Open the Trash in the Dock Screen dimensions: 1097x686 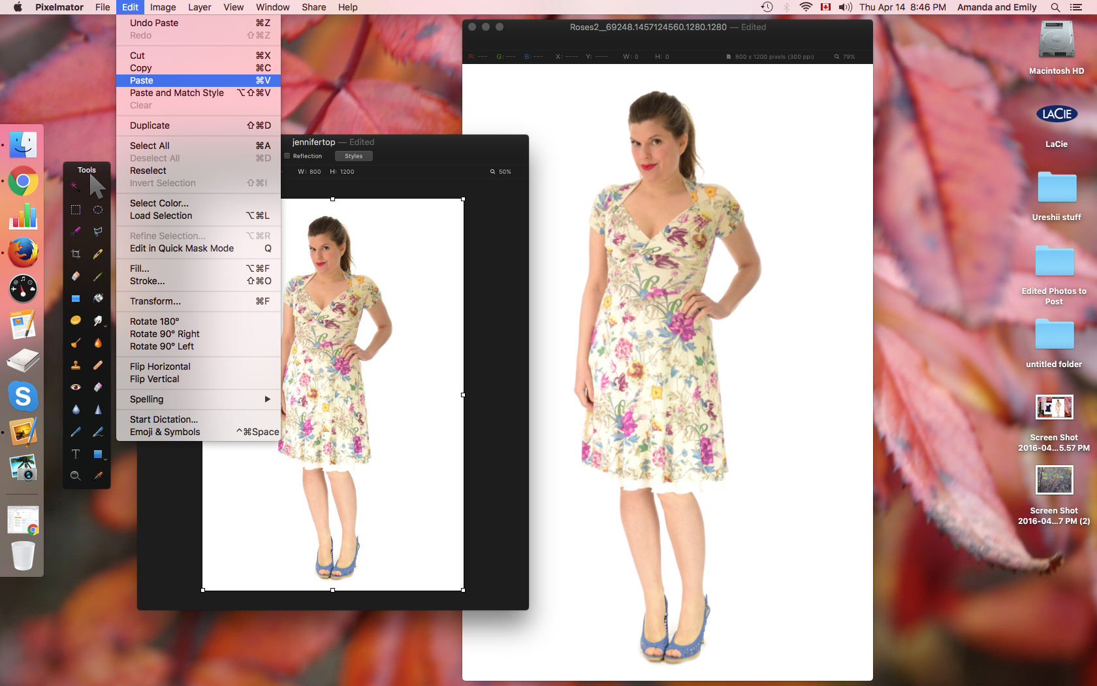(x=23, y=555)
